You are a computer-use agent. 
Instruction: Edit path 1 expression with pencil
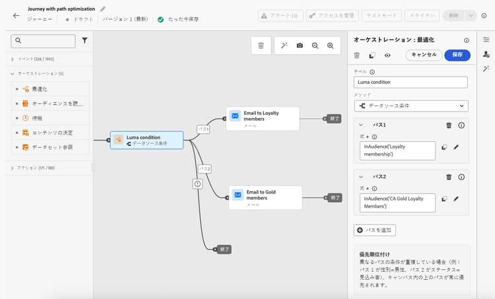click(456, 147)
